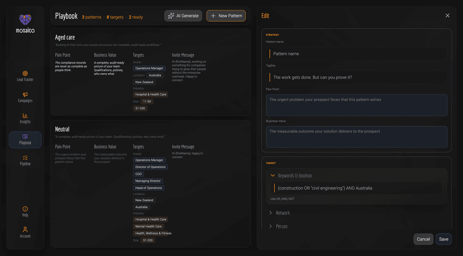Click the Pain Point text area
Image resolution: width=463 pixels, height=256 pixels.
pyautogui.click(x=357, y=105)
